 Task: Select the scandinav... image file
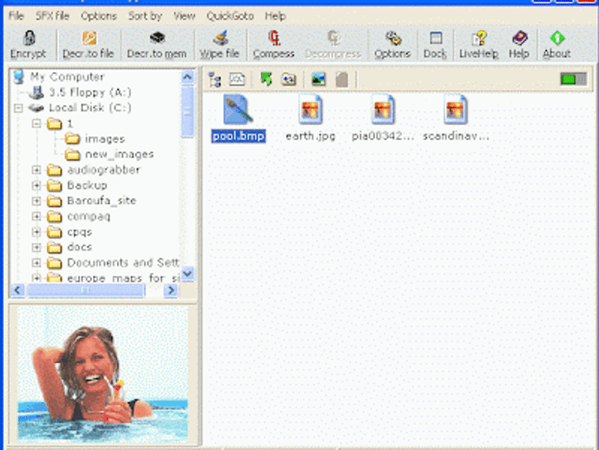pyautogui.click(x=456, y=119)
